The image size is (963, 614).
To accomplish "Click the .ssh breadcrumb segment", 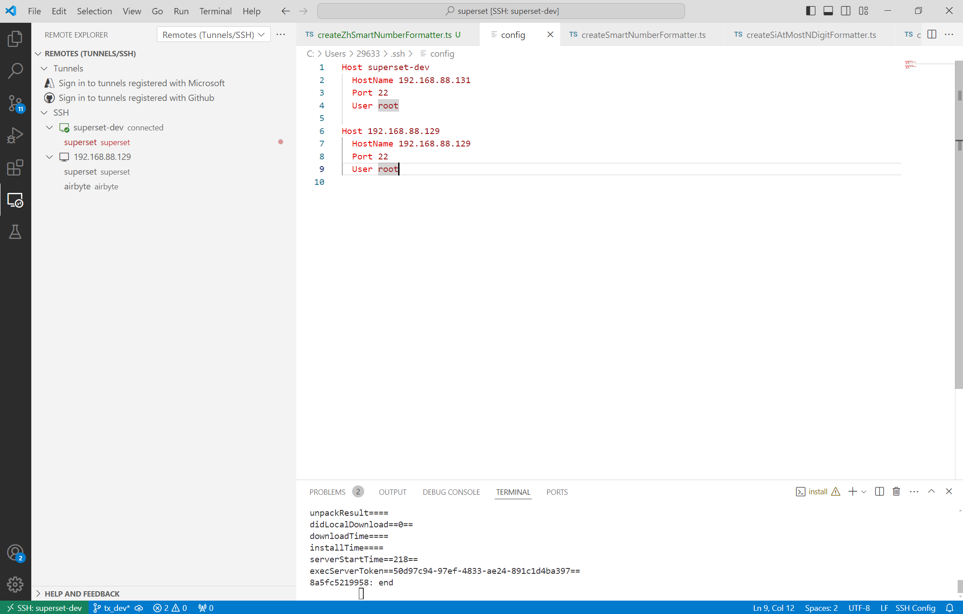I will [398, 54].
